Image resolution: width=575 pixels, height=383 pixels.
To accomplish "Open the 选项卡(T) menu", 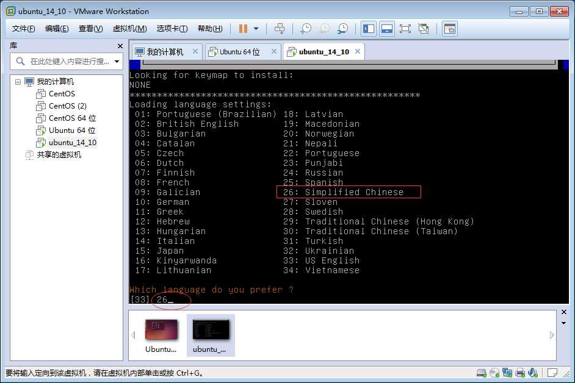I will 172,29.
